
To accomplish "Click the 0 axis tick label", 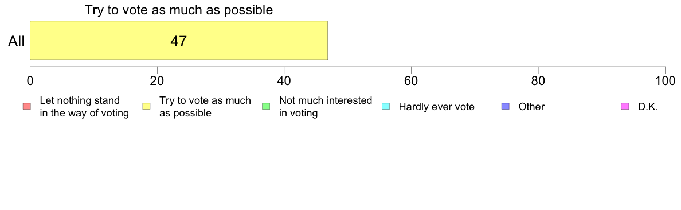I will (30, 80).
